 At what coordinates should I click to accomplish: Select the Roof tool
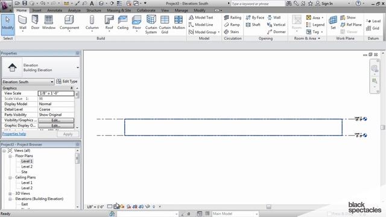point(109,23)
